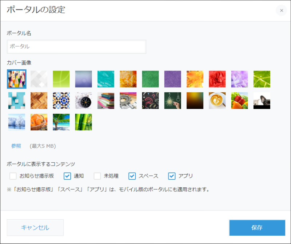This screenshot has height=244, width=291.
Task: Enable the 未処理 checkbox
Action: (x=97, y=176)
